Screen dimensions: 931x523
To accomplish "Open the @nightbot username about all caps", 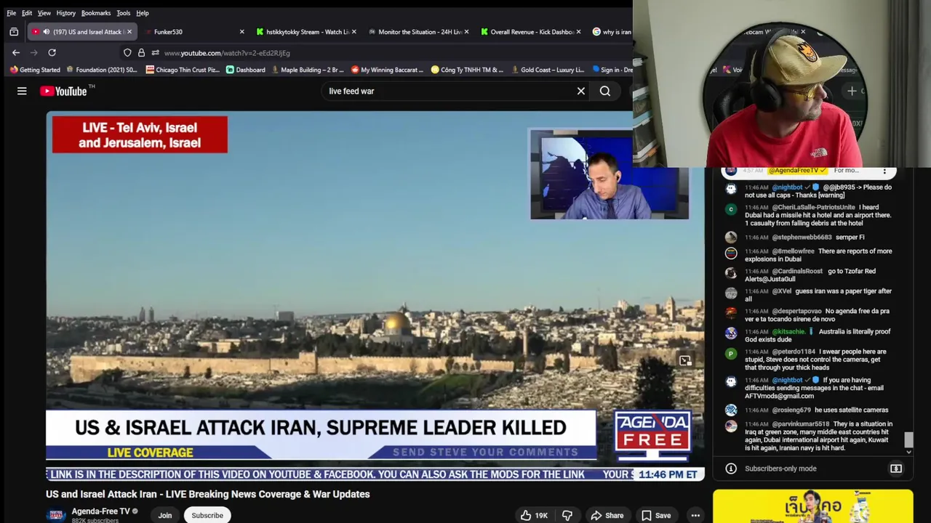I will point(787,187).
